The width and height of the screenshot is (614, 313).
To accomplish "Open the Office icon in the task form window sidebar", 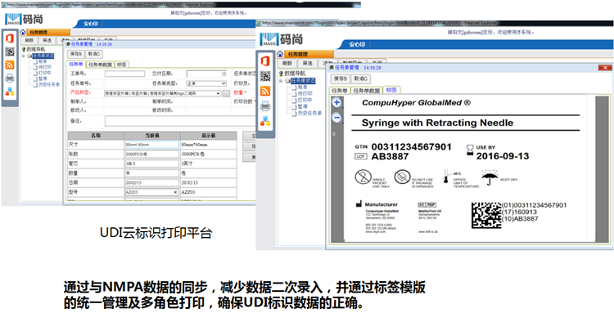I will [x=9, y=38].
